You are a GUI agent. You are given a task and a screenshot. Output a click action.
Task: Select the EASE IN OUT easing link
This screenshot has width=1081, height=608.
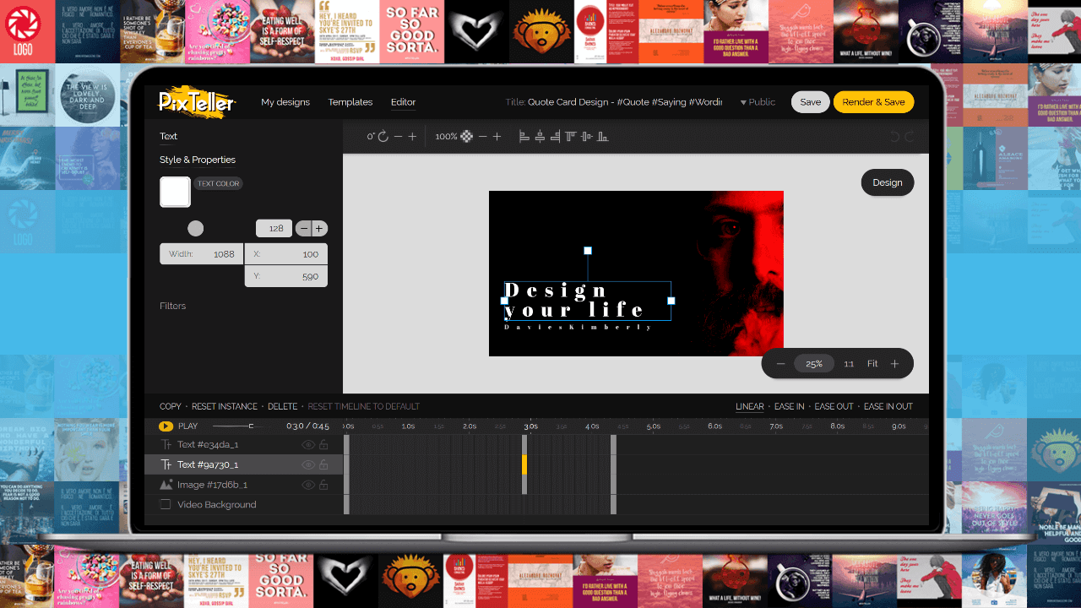[x=888, y=406]
